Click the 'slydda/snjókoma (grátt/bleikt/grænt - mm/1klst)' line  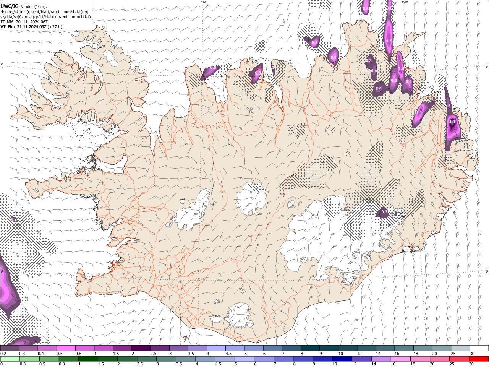click(x=46, y=17)
